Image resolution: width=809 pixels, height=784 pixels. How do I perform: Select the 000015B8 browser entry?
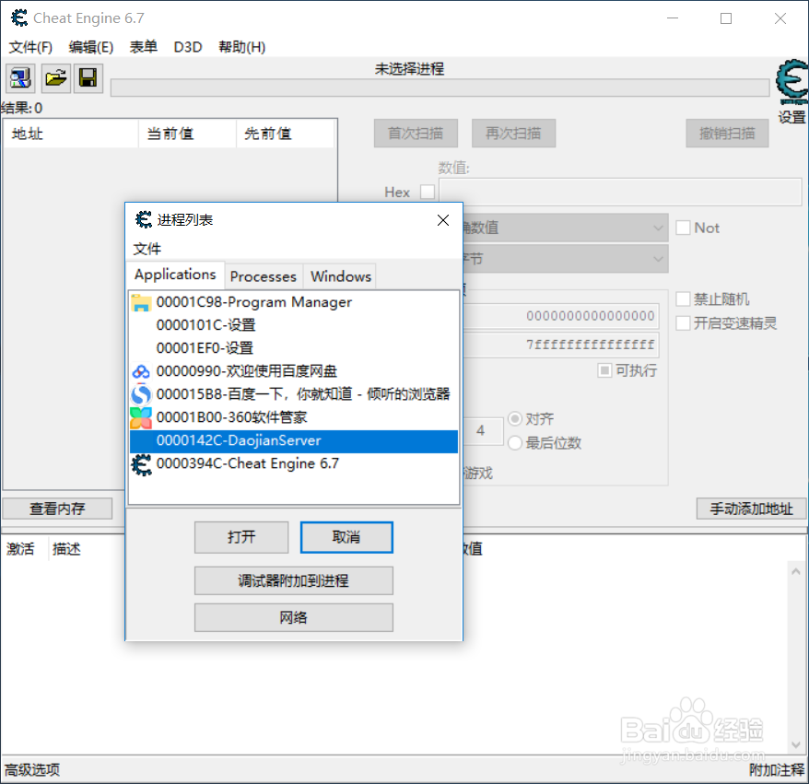294,394
